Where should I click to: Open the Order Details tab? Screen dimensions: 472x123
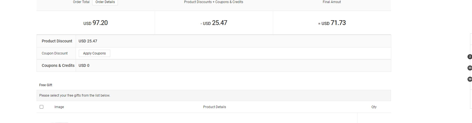point(105,2)
